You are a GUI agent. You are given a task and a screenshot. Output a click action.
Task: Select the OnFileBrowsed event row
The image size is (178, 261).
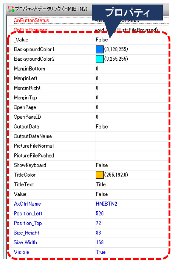(88, 30)
